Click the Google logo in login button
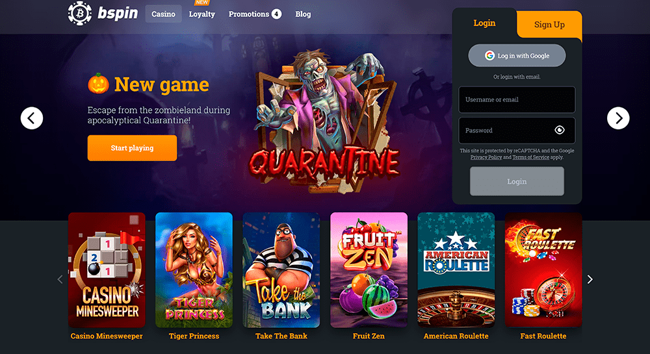 click(489, 55)
